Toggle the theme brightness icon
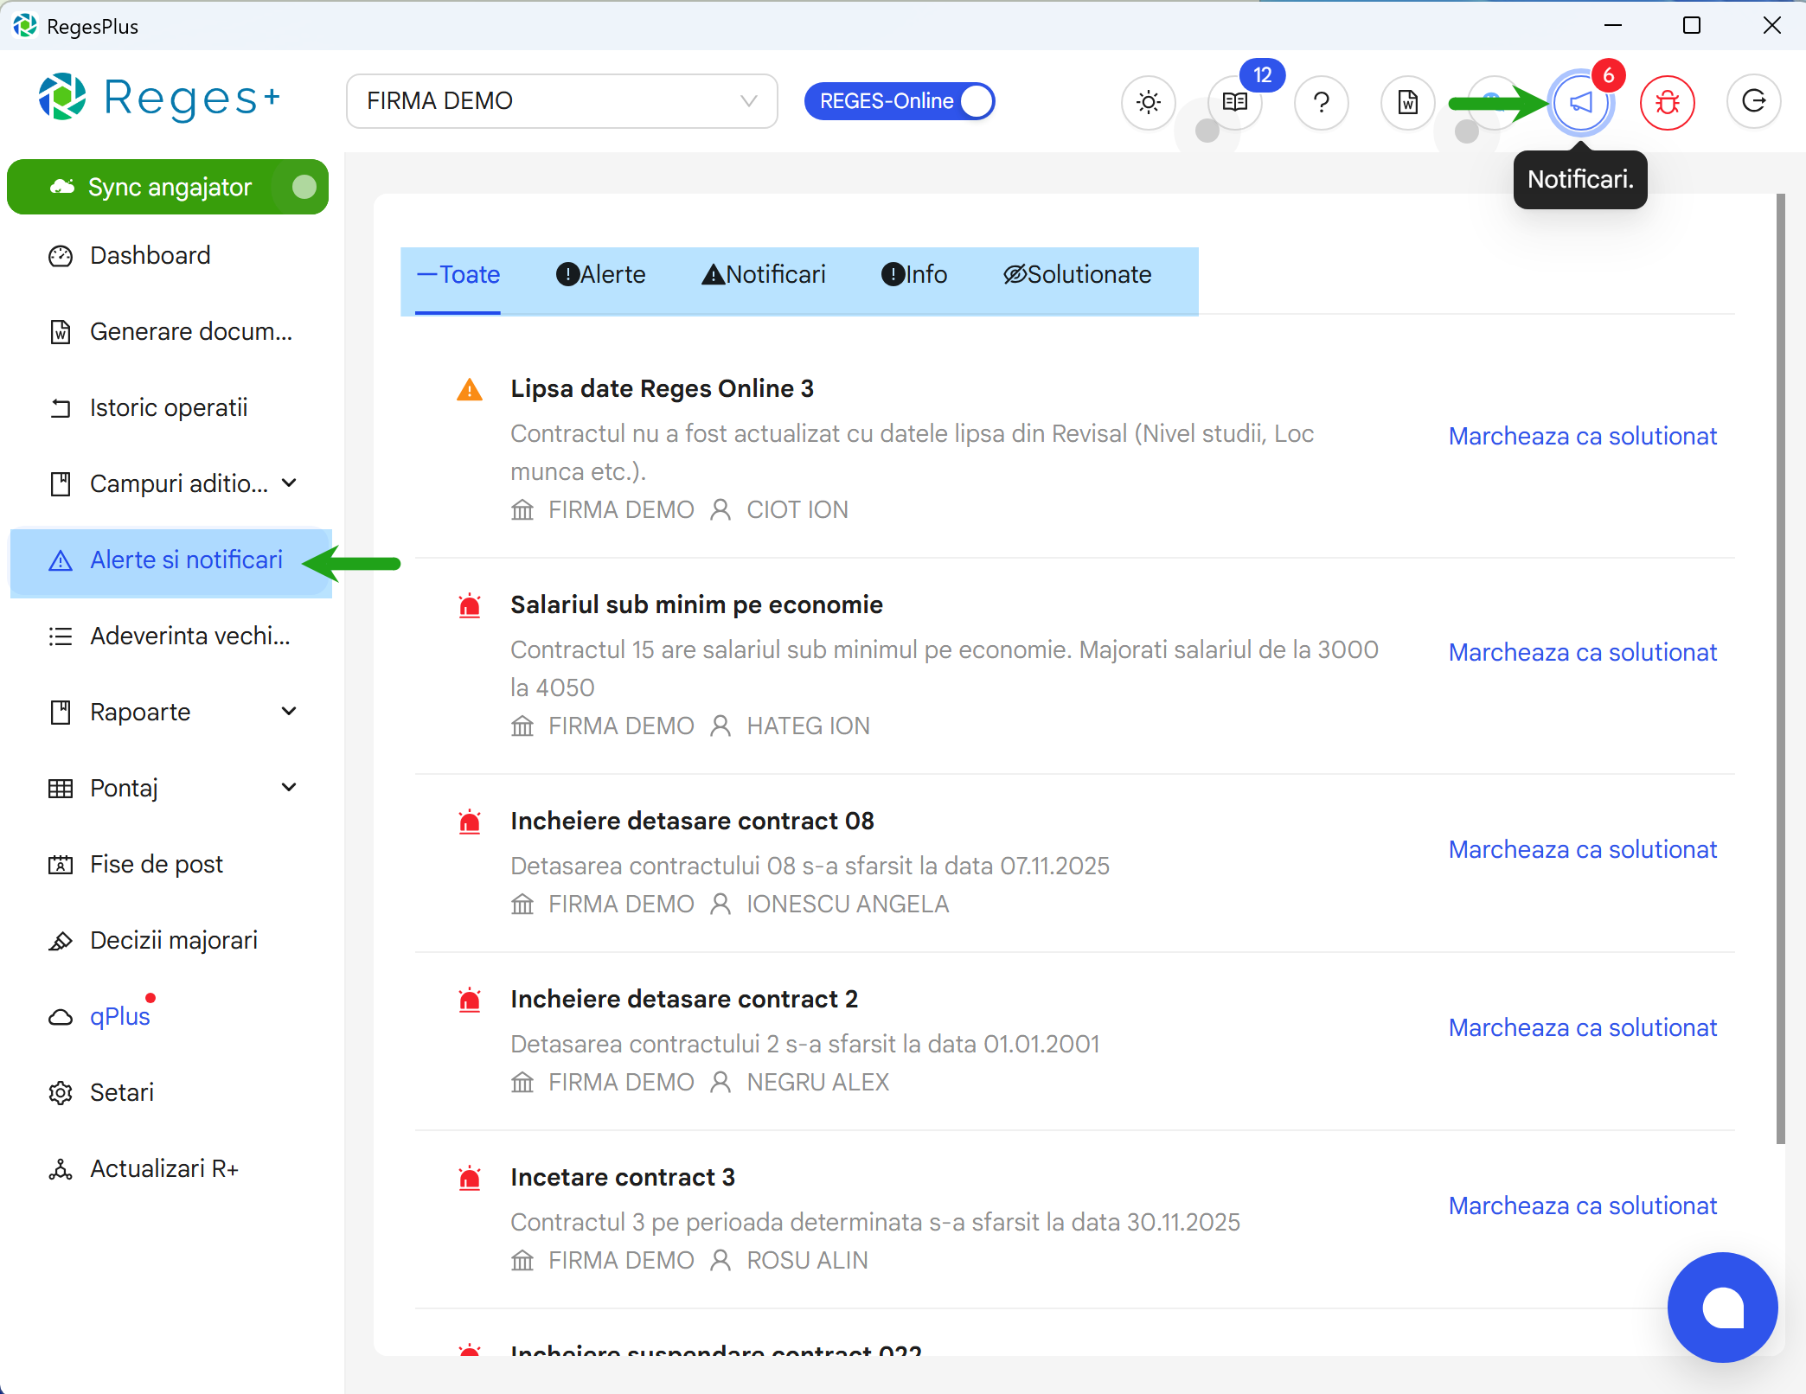The image size is (1806, 1394). click(1148, 102)
